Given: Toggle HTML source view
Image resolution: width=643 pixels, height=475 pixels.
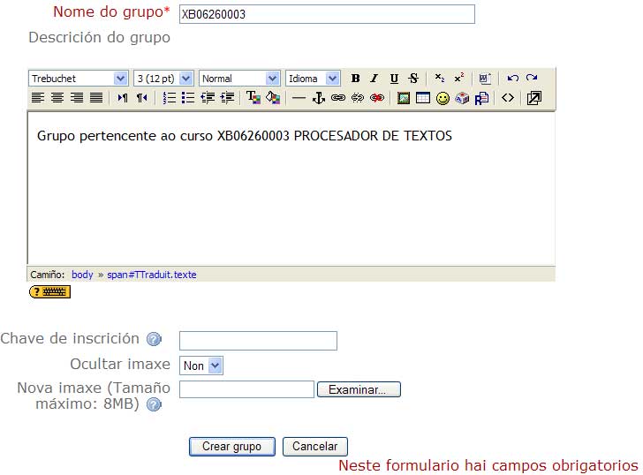Looking at the screenshot, I should pyautogui.click(x=507, y=98).
